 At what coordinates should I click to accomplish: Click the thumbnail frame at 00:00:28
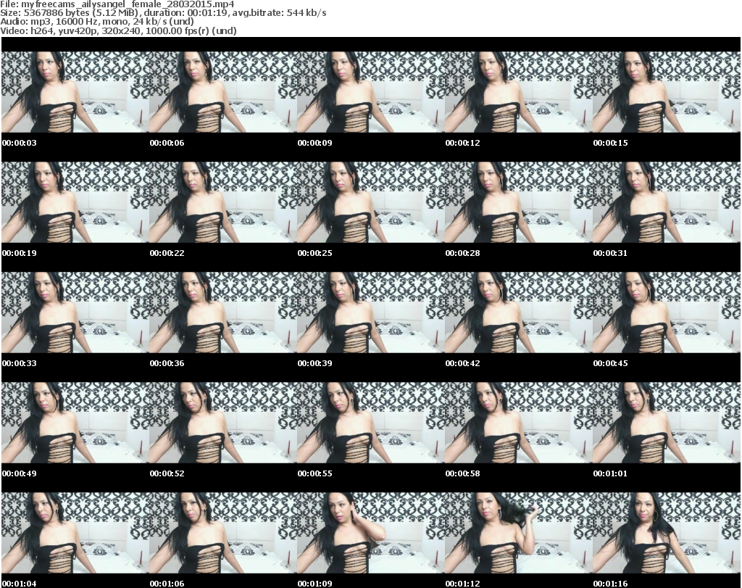(519, 202)
